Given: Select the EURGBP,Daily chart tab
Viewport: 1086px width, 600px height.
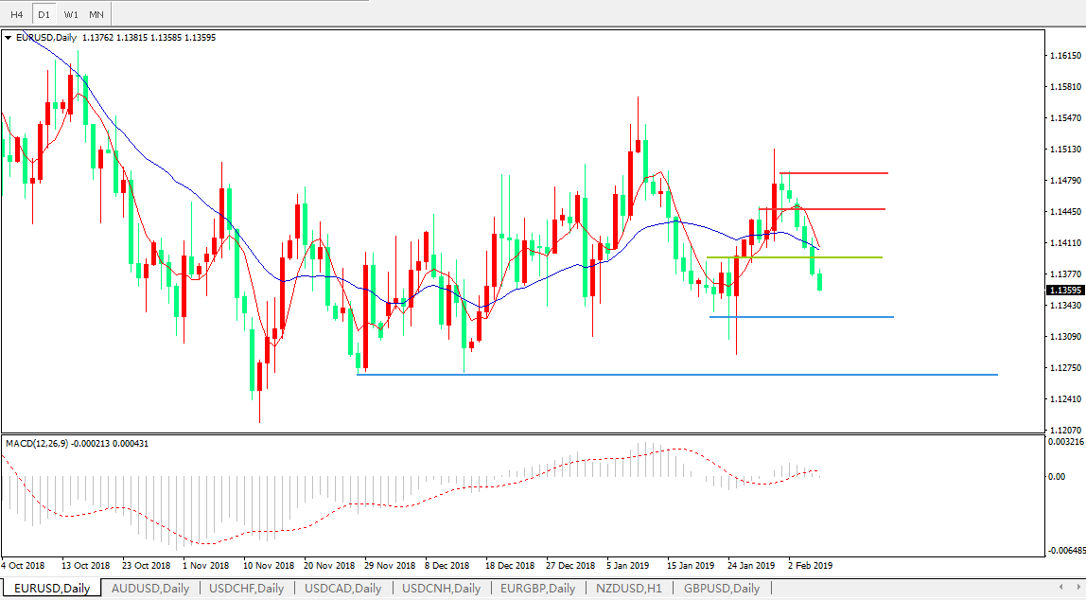Looking at the screenshot, I should (x=537, y=589).
